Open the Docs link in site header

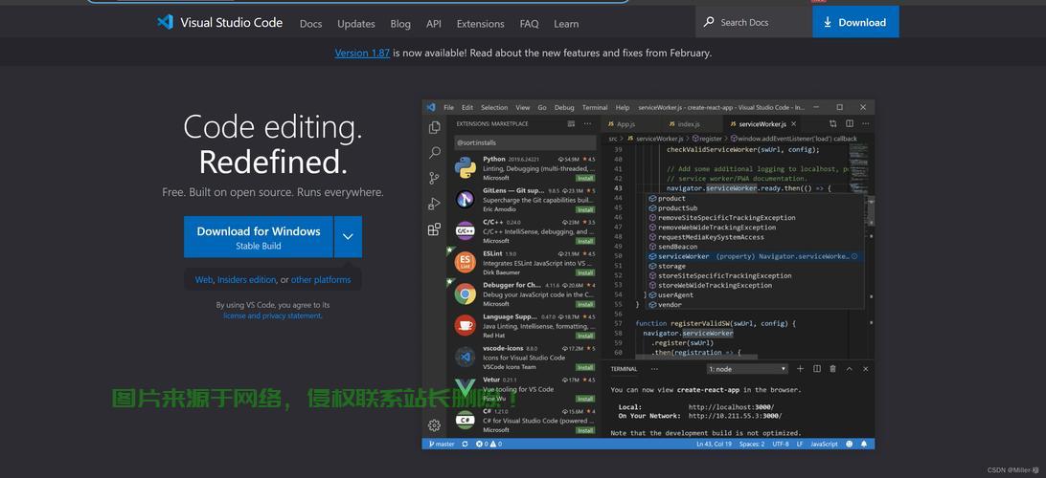point(311,23)
